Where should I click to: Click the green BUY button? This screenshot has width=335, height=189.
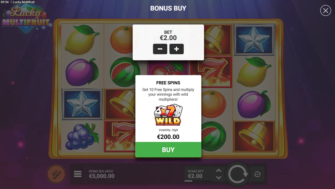(168, 150)
